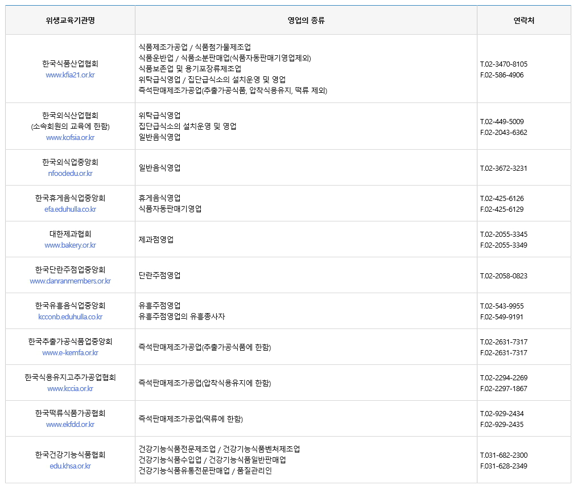The image size is (577, 489).
Task: Click the 식품제조가공업 / 식품첨가물제조업 line
Action: pos(195,47)
